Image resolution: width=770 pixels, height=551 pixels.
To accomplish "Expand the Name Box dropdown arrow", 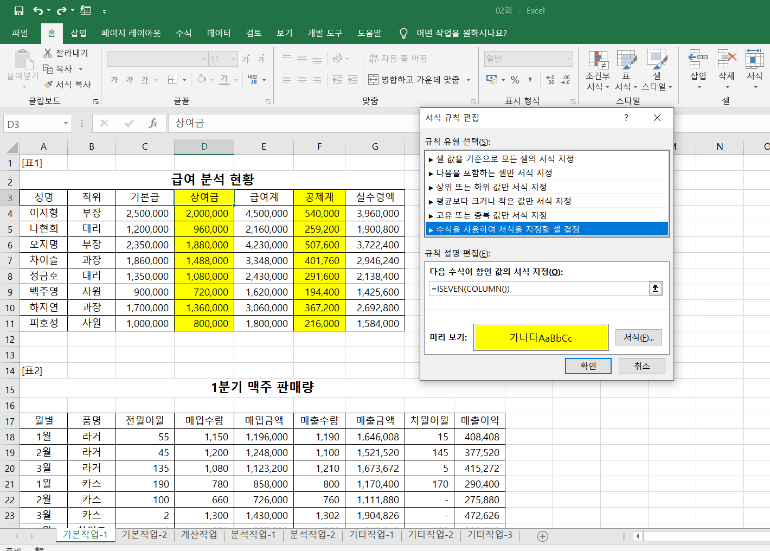I will [66, 124].
